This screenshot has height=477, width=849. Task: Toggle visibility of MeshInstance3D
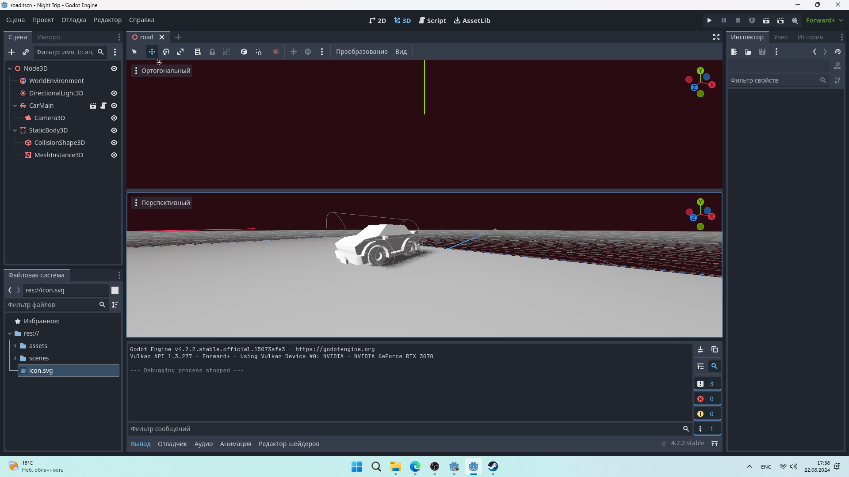(x=114, y=155)
